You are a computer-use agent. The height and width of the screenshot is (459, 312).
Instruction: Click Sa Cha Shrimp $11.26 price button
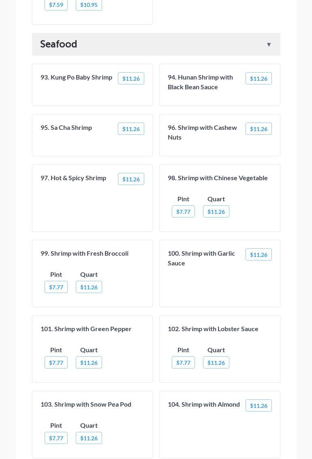point(131,129)
